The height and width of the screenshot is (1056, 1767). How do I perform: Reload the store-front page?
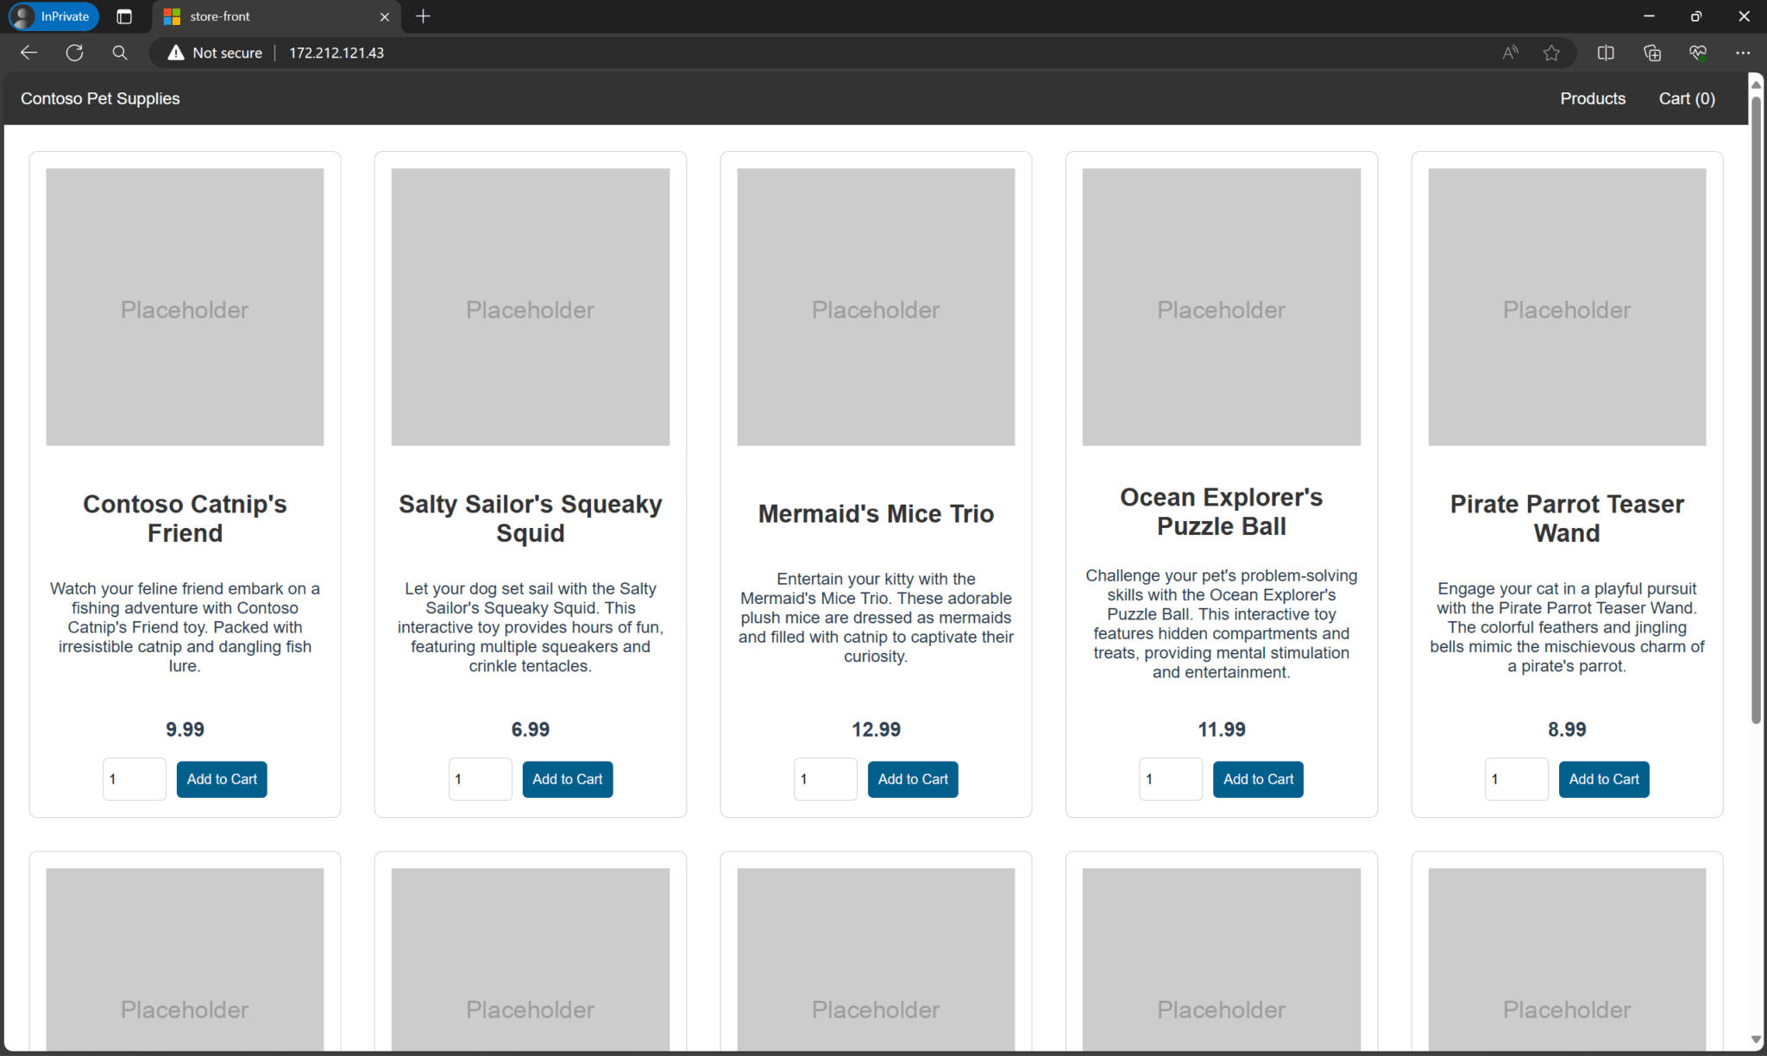(74, 53)
